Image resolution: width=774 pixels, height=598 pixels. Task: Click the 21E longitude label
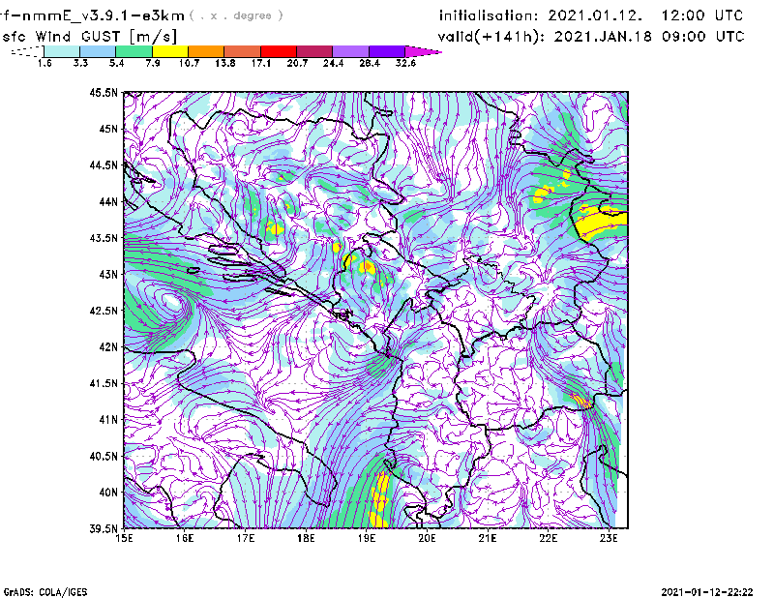[x=488, y=538]
